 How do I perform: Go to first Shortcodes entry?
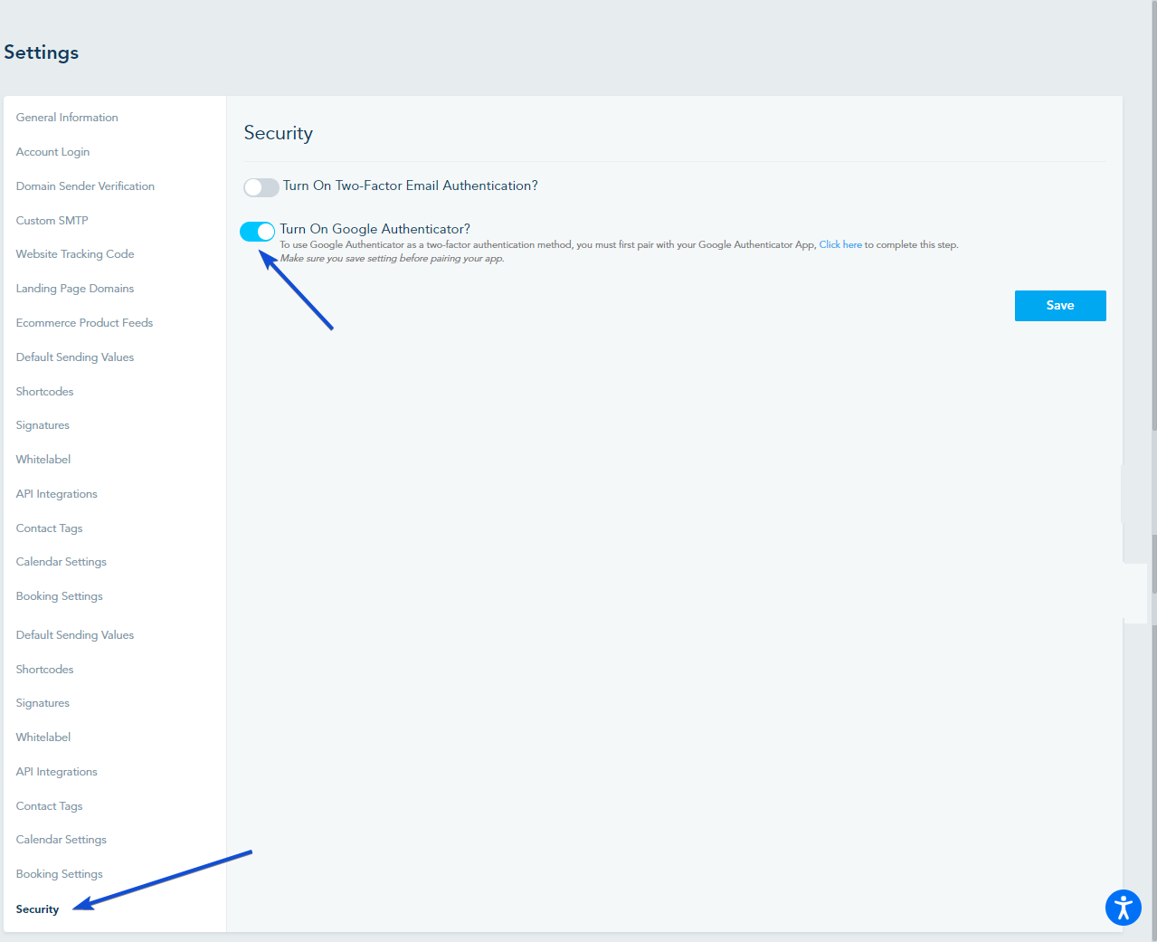pos(44,392)
